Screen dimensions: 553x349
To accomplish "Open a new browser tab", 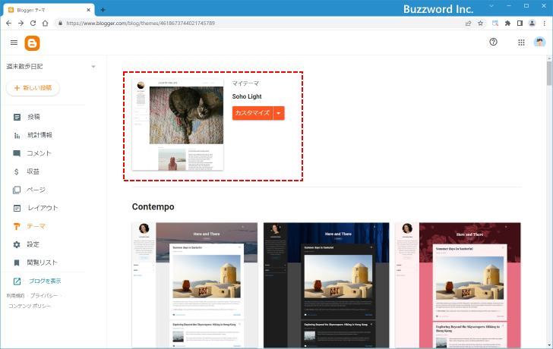I will point(103,10).
